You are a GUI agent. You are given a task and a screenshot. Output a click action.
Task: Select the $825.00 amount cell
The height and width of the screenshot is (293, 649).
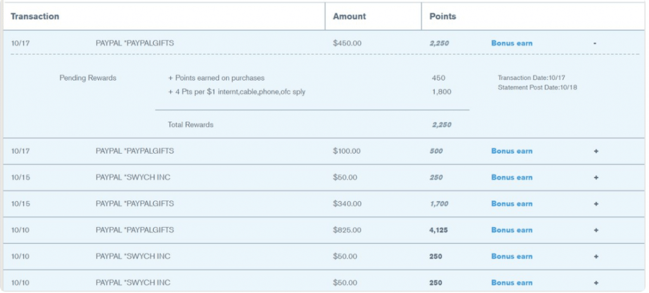click(x=347, y=230)
